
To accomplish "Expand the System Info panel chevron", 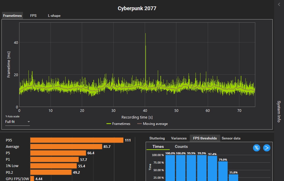I will click(279, 4).
